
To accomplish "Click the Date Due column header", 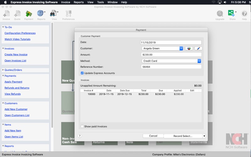I will [x=125, y=90].
